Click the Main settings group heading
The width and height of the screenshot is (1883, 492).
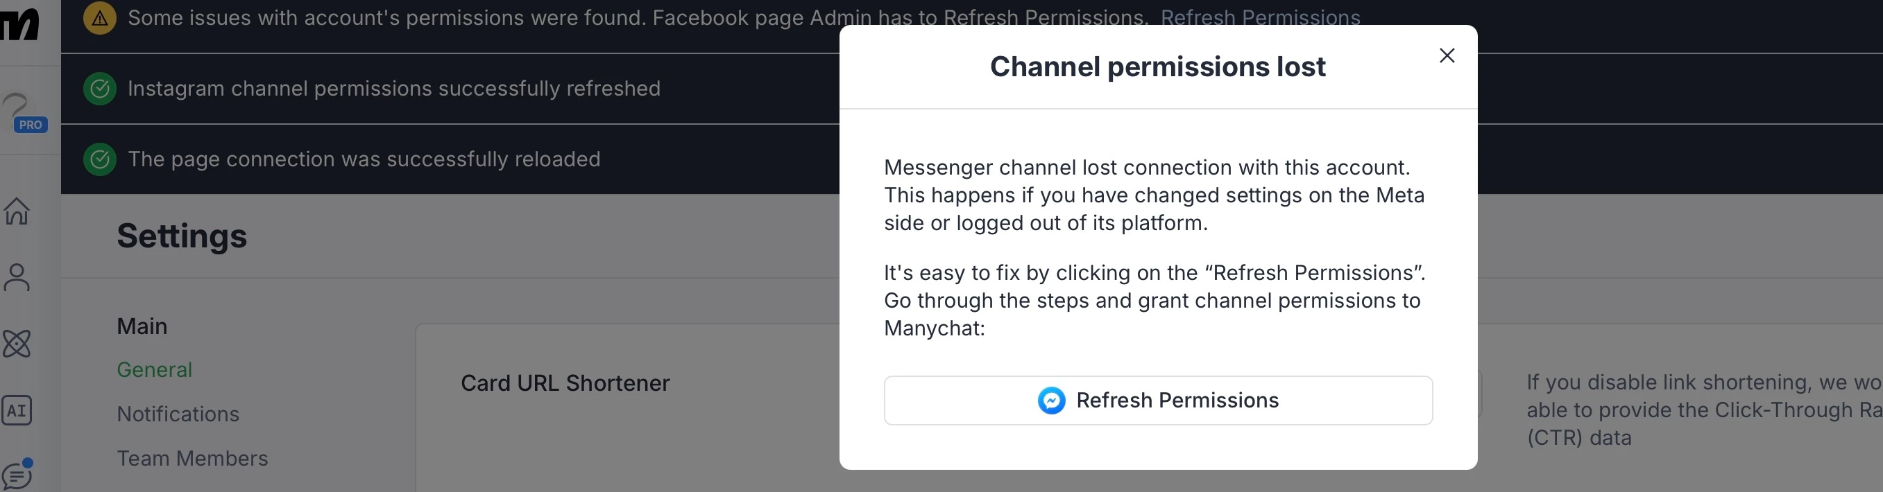pos(142,326)
